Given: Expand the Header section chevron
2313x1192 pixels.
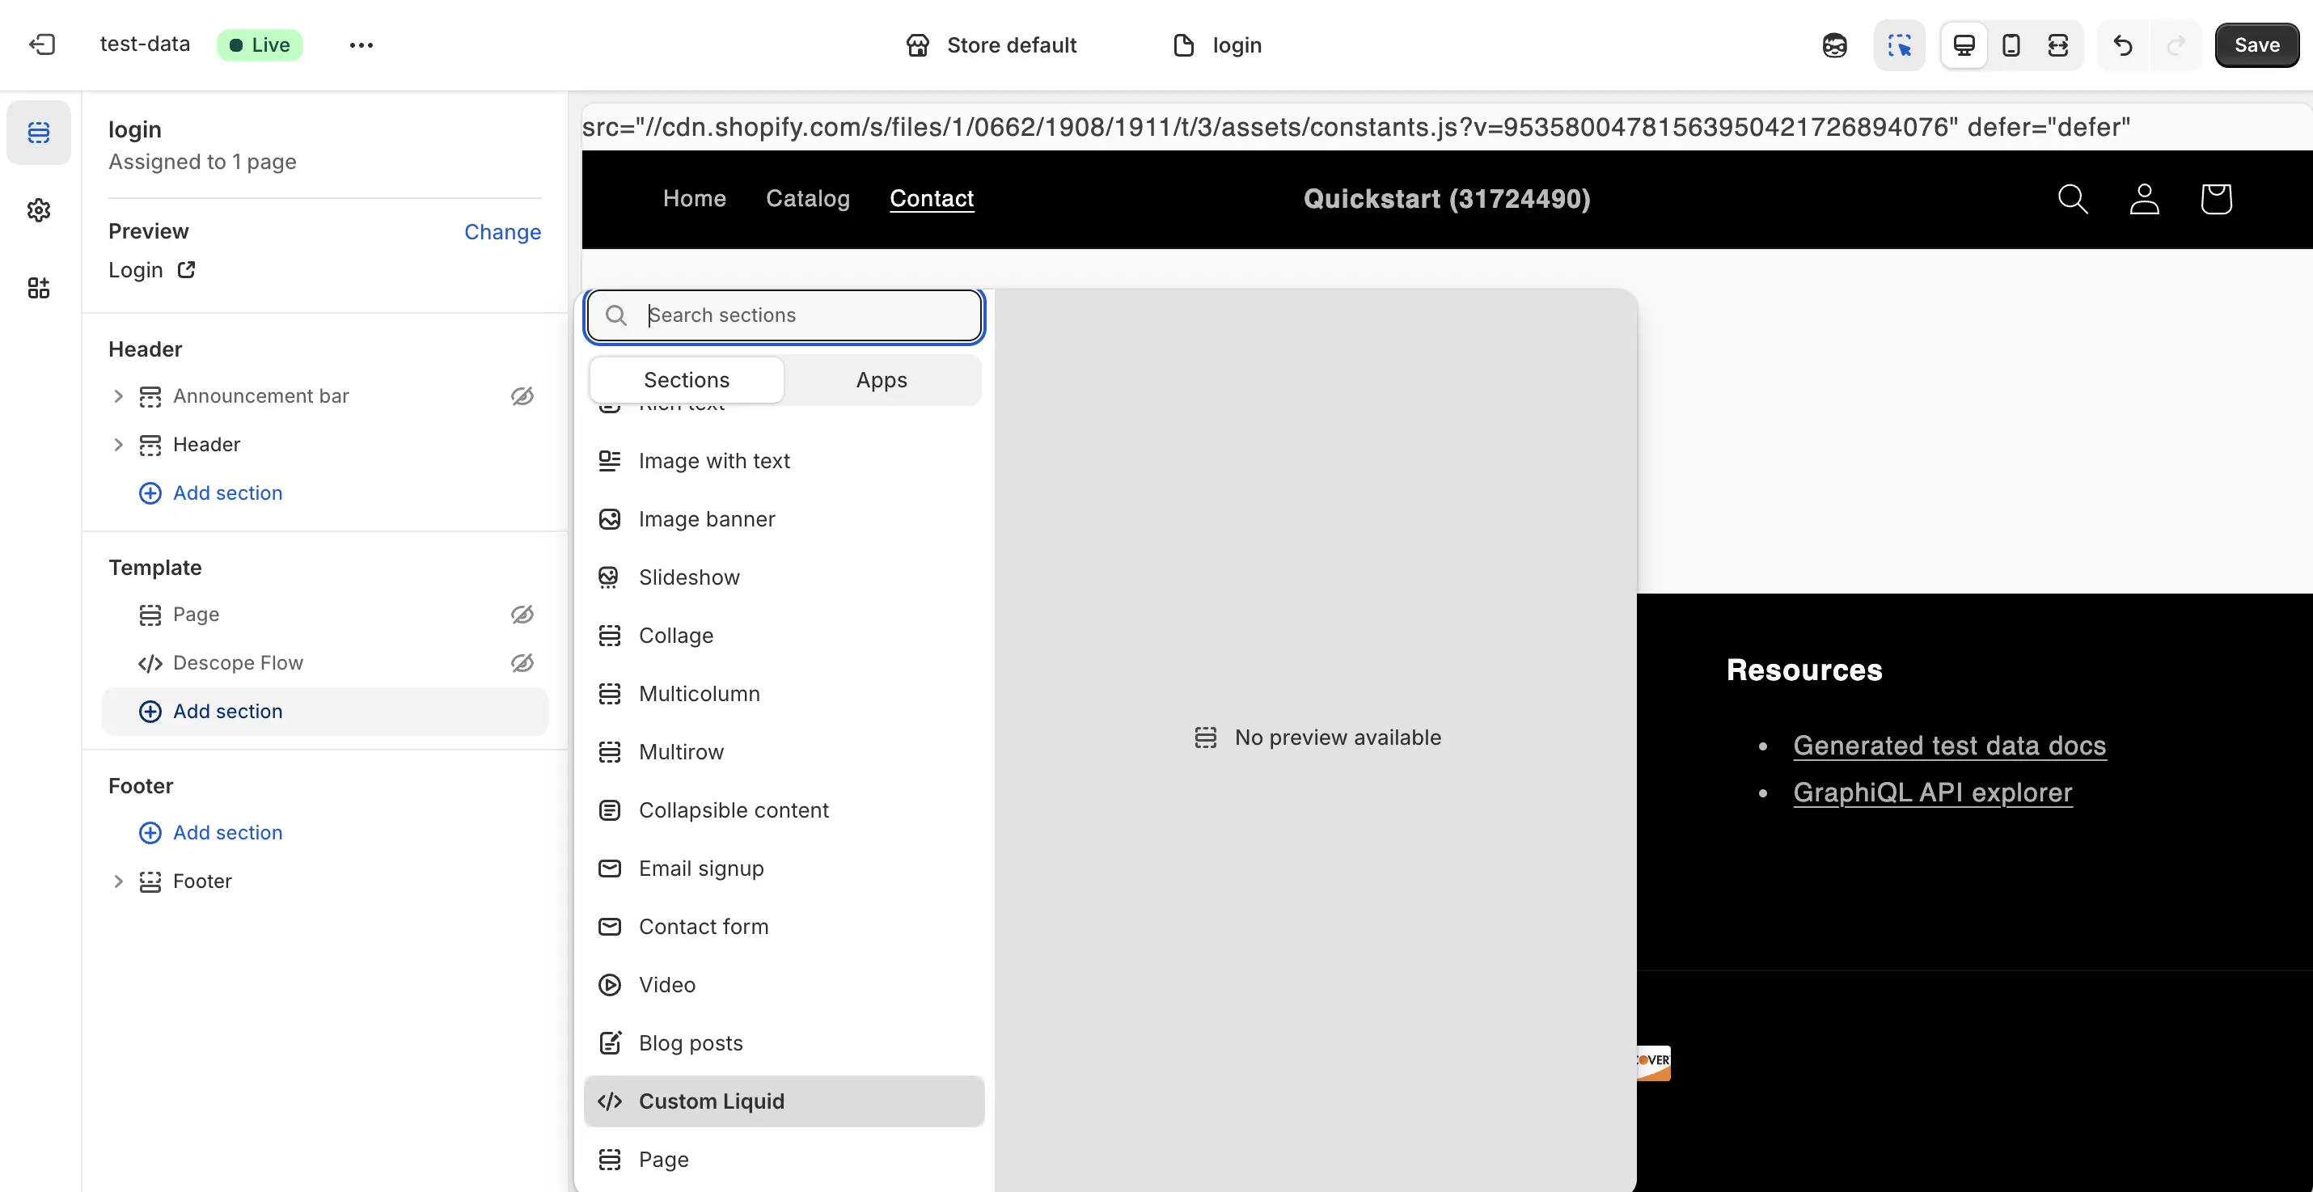Looking at the screenshot, I should click(x=117, y=444).
